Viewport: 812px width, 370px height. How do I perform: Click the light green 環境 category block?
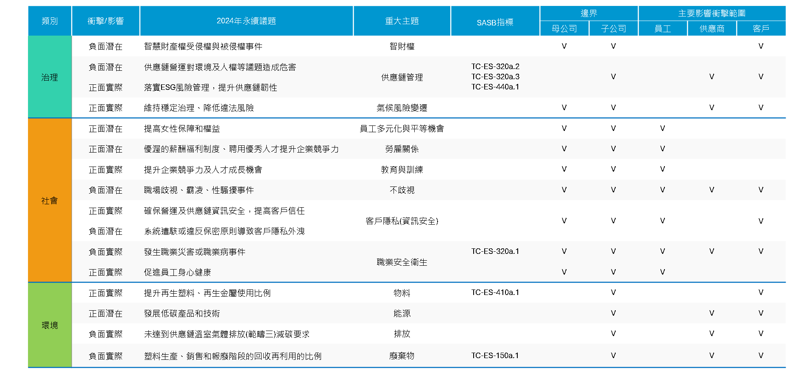coord(50,325)
